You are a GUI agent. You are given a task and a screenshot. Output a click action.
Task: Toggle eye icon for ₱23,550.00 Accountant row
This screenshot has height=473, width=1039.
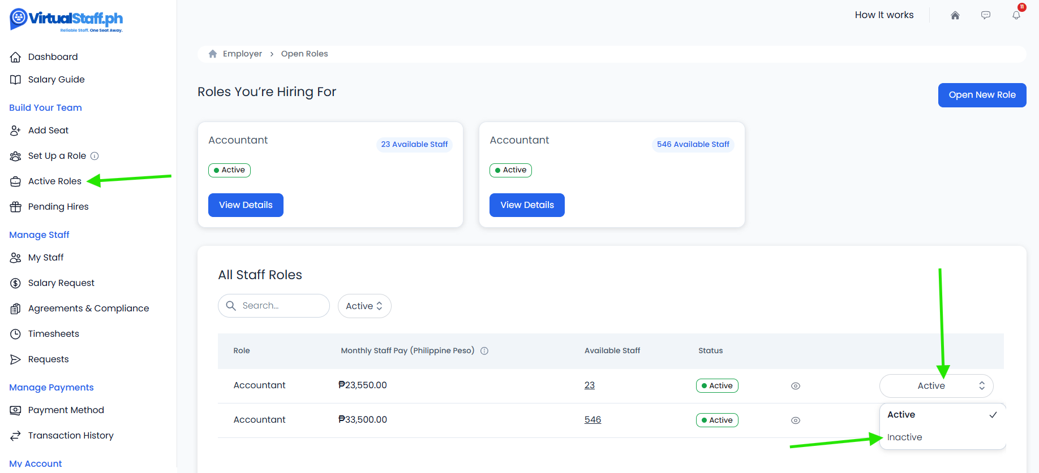(x=795, y=386)
